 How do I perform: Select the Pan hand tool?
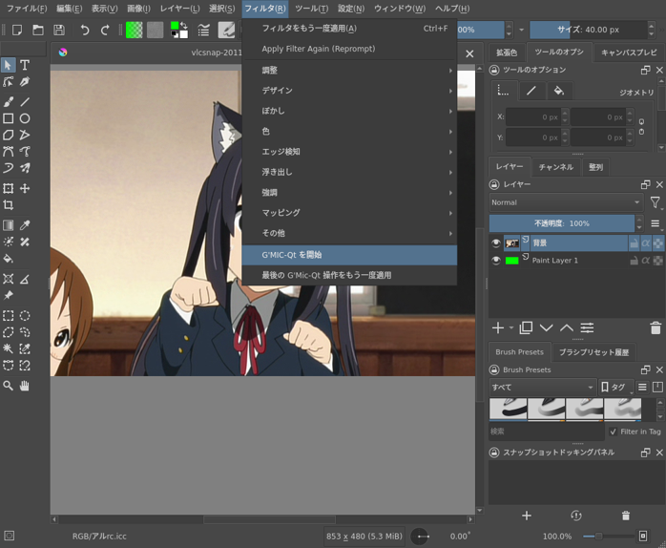[25, 386]
